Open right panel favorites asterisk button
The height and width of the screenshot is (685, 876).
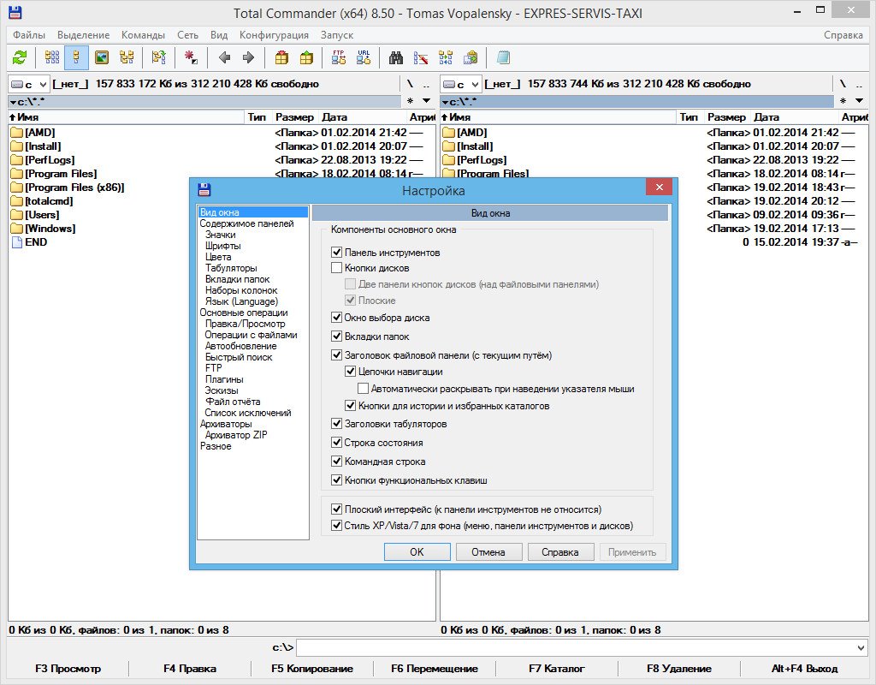pos(843,101)
